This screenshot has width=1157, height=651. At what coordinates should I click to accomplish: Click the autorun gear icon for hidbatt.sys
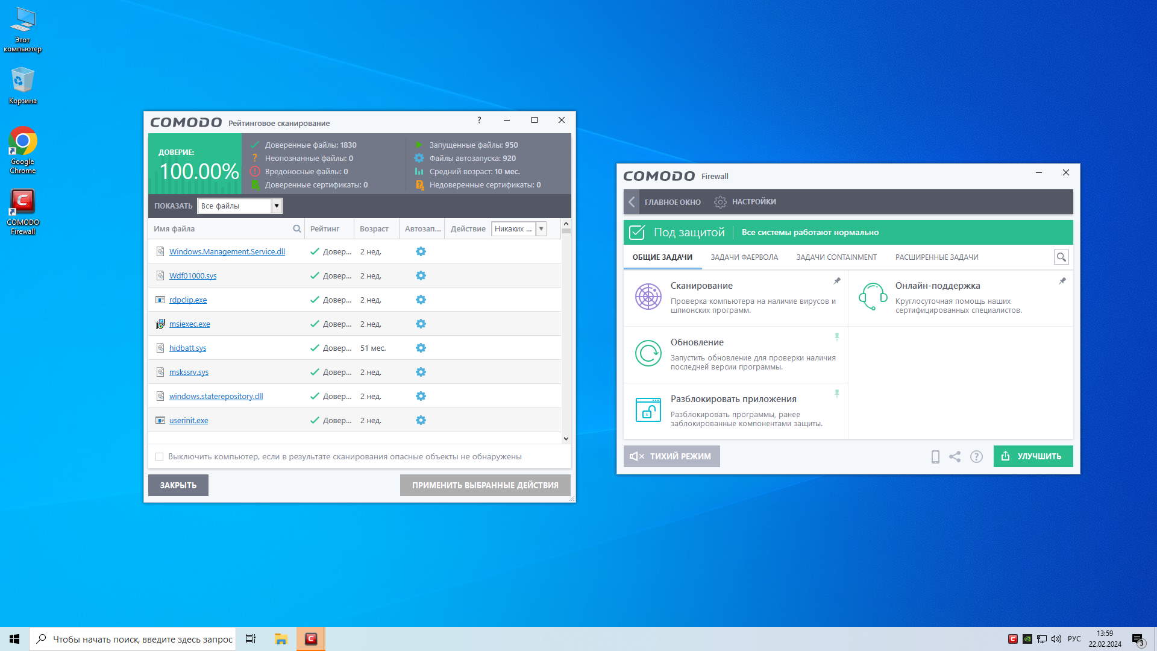[421, 348]
